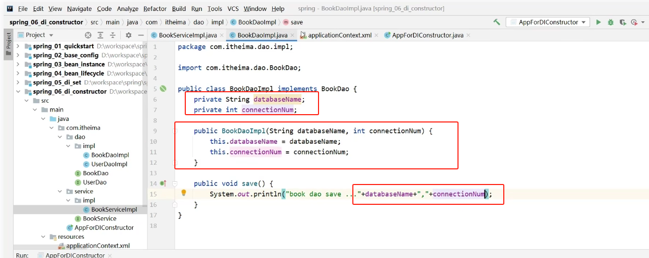Click the intention lightbulb on line 15

click(x=184, y=192)
